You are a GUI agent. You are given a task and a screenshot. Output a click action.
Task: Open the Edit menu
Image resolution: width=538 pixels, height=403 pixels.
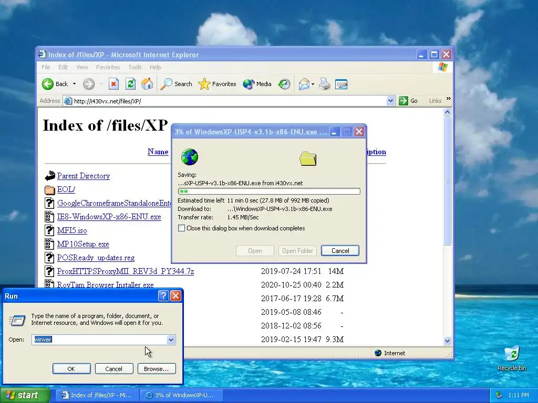click(63, 67)
